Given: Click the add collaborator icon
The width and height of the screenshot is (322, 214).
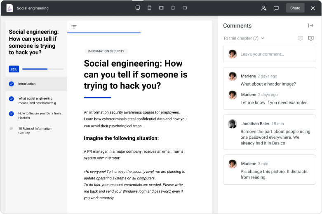Looking at the screenshot, I should pyautogui.click(x=264, y=8).
